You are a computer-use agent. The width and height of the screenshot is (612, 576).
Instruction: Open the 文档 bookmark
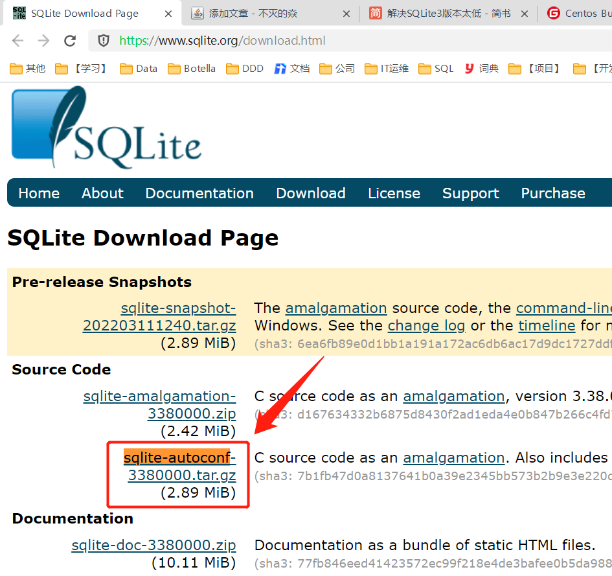[x=292, y=69]
